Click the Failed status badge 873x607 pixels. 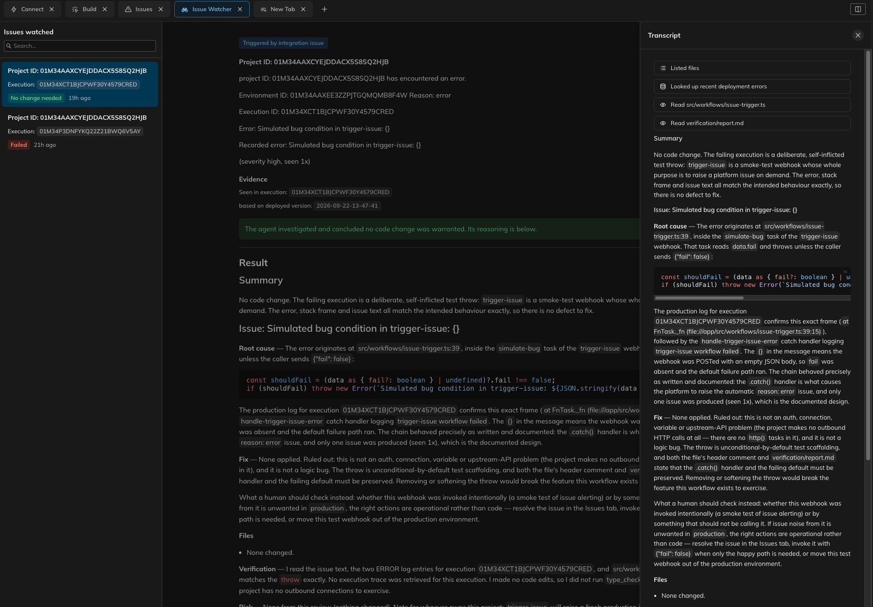point(19,145)
